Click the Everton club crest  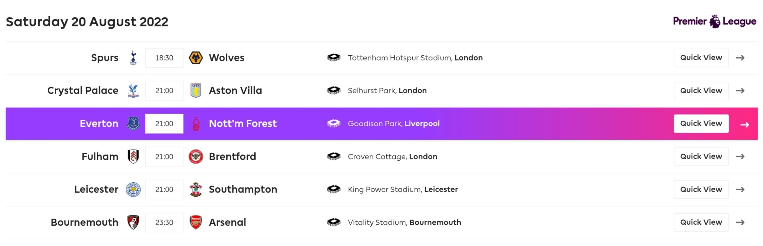click(x=133, y=123)
